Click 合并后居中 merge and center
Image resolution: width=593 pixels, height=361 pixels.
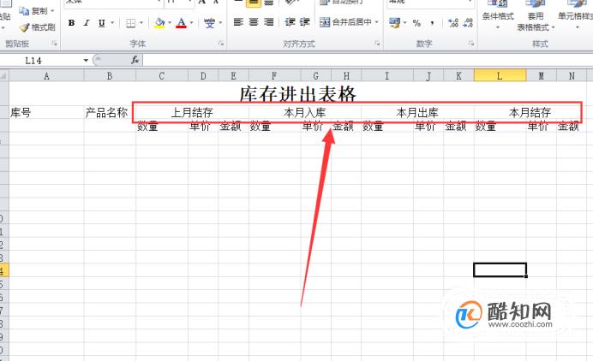345,22
